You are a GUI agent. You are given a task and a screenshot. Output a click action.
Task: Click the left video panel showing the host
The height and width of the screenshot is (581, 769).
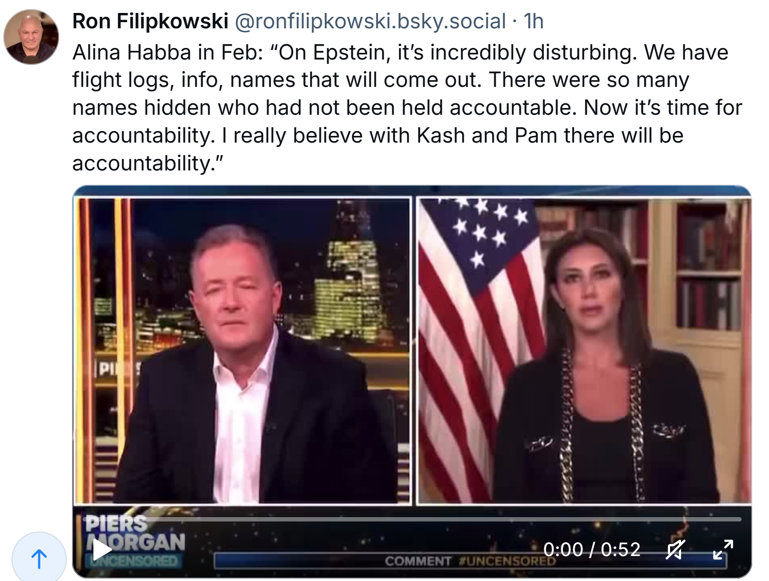[x=243, y=351]
